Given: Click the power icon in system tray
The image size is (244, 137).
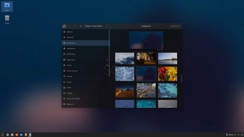Looking at the screenshot, I should (x=235, y=135).
